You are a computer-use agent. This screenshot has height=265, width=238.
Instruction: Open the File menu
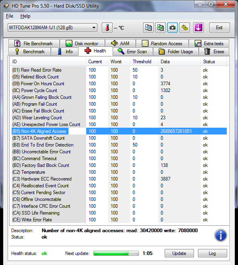(10, 16)
